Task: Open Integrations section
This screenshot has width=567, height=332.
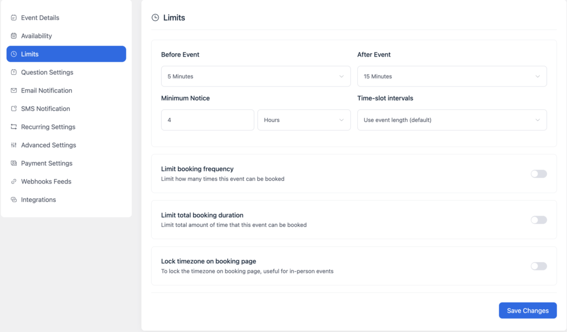Action: (66, 200)
